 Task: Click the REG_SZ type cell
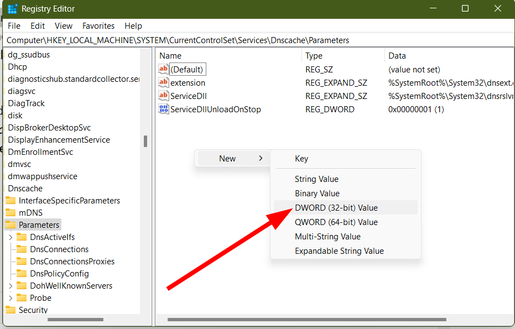click(319, 70)
